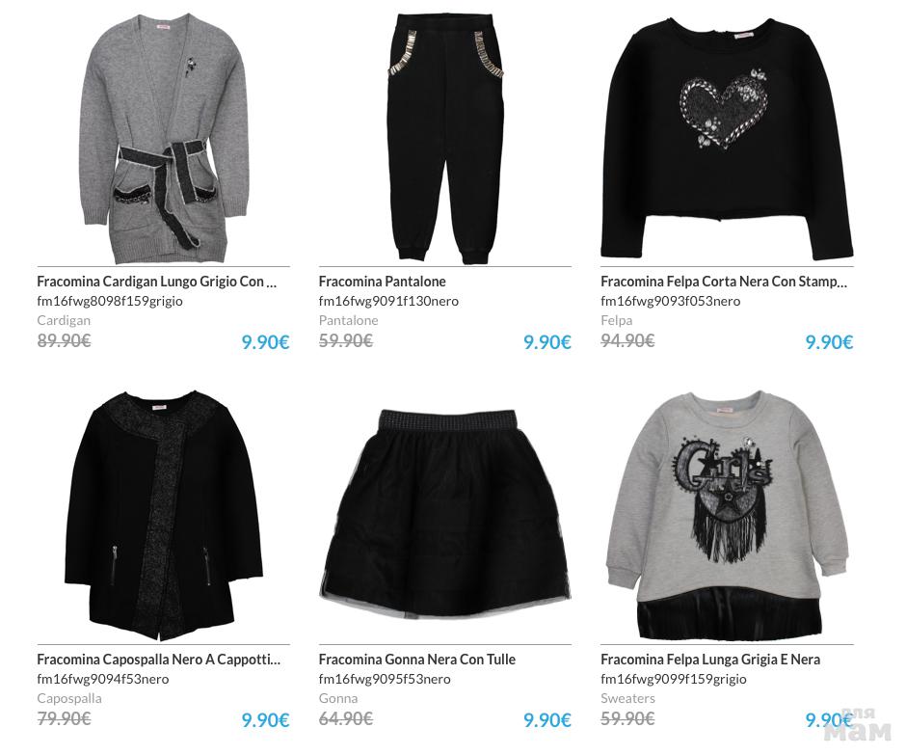Open the black heart sweatshirt image
This screenshot has height=755, width=906.
727,138
